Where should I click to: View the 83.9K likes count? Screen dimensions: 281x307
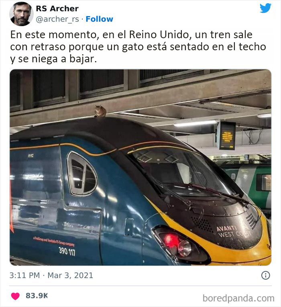click(37, 296)
